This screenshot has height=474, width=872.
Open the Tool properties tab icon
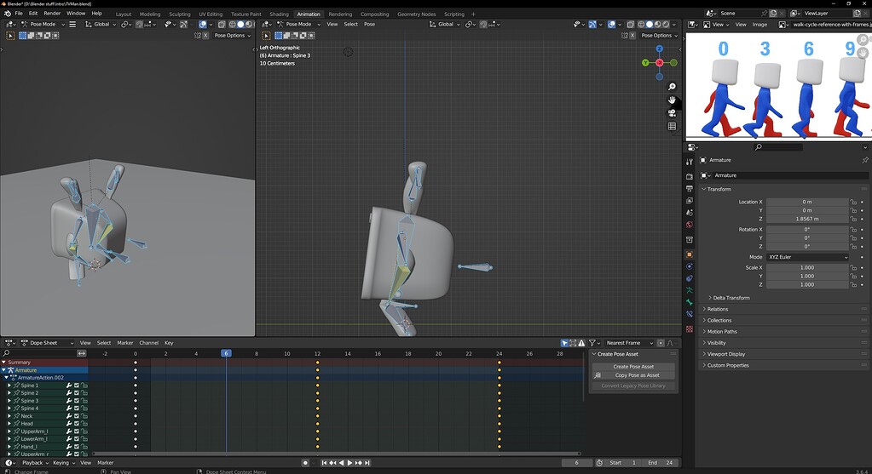point(690,162)
